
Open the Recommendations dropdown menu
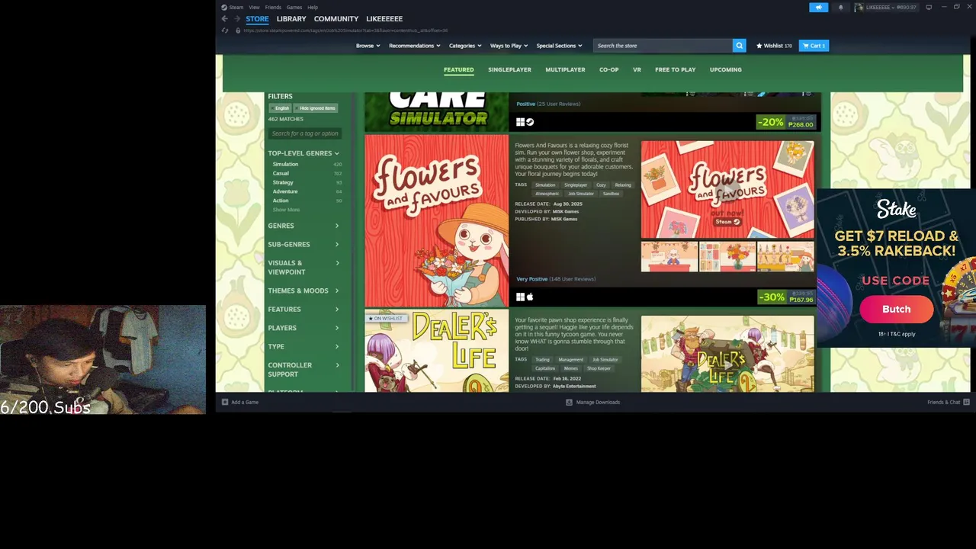415,46
